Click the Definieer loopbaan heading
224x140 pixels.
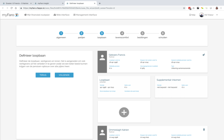click(x=33, y=56)
